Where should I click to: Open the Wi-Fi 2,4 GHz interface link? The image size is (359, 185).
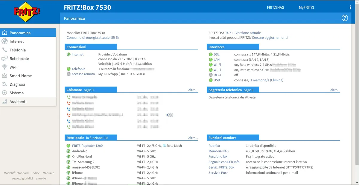pos(217,65)
